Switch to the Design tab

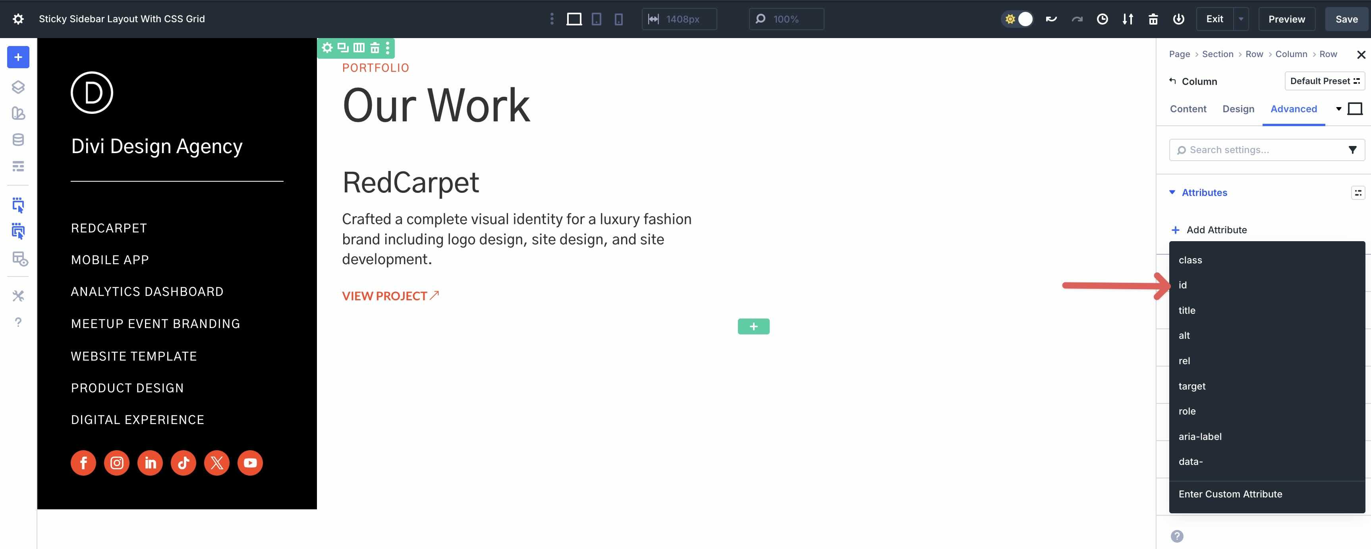coord(1238,108)
